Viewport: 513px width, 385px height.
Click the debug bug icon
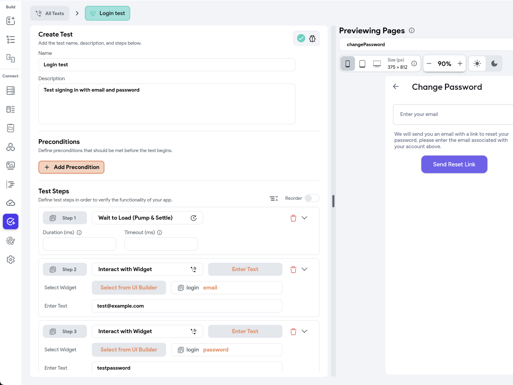click(312, 38)
